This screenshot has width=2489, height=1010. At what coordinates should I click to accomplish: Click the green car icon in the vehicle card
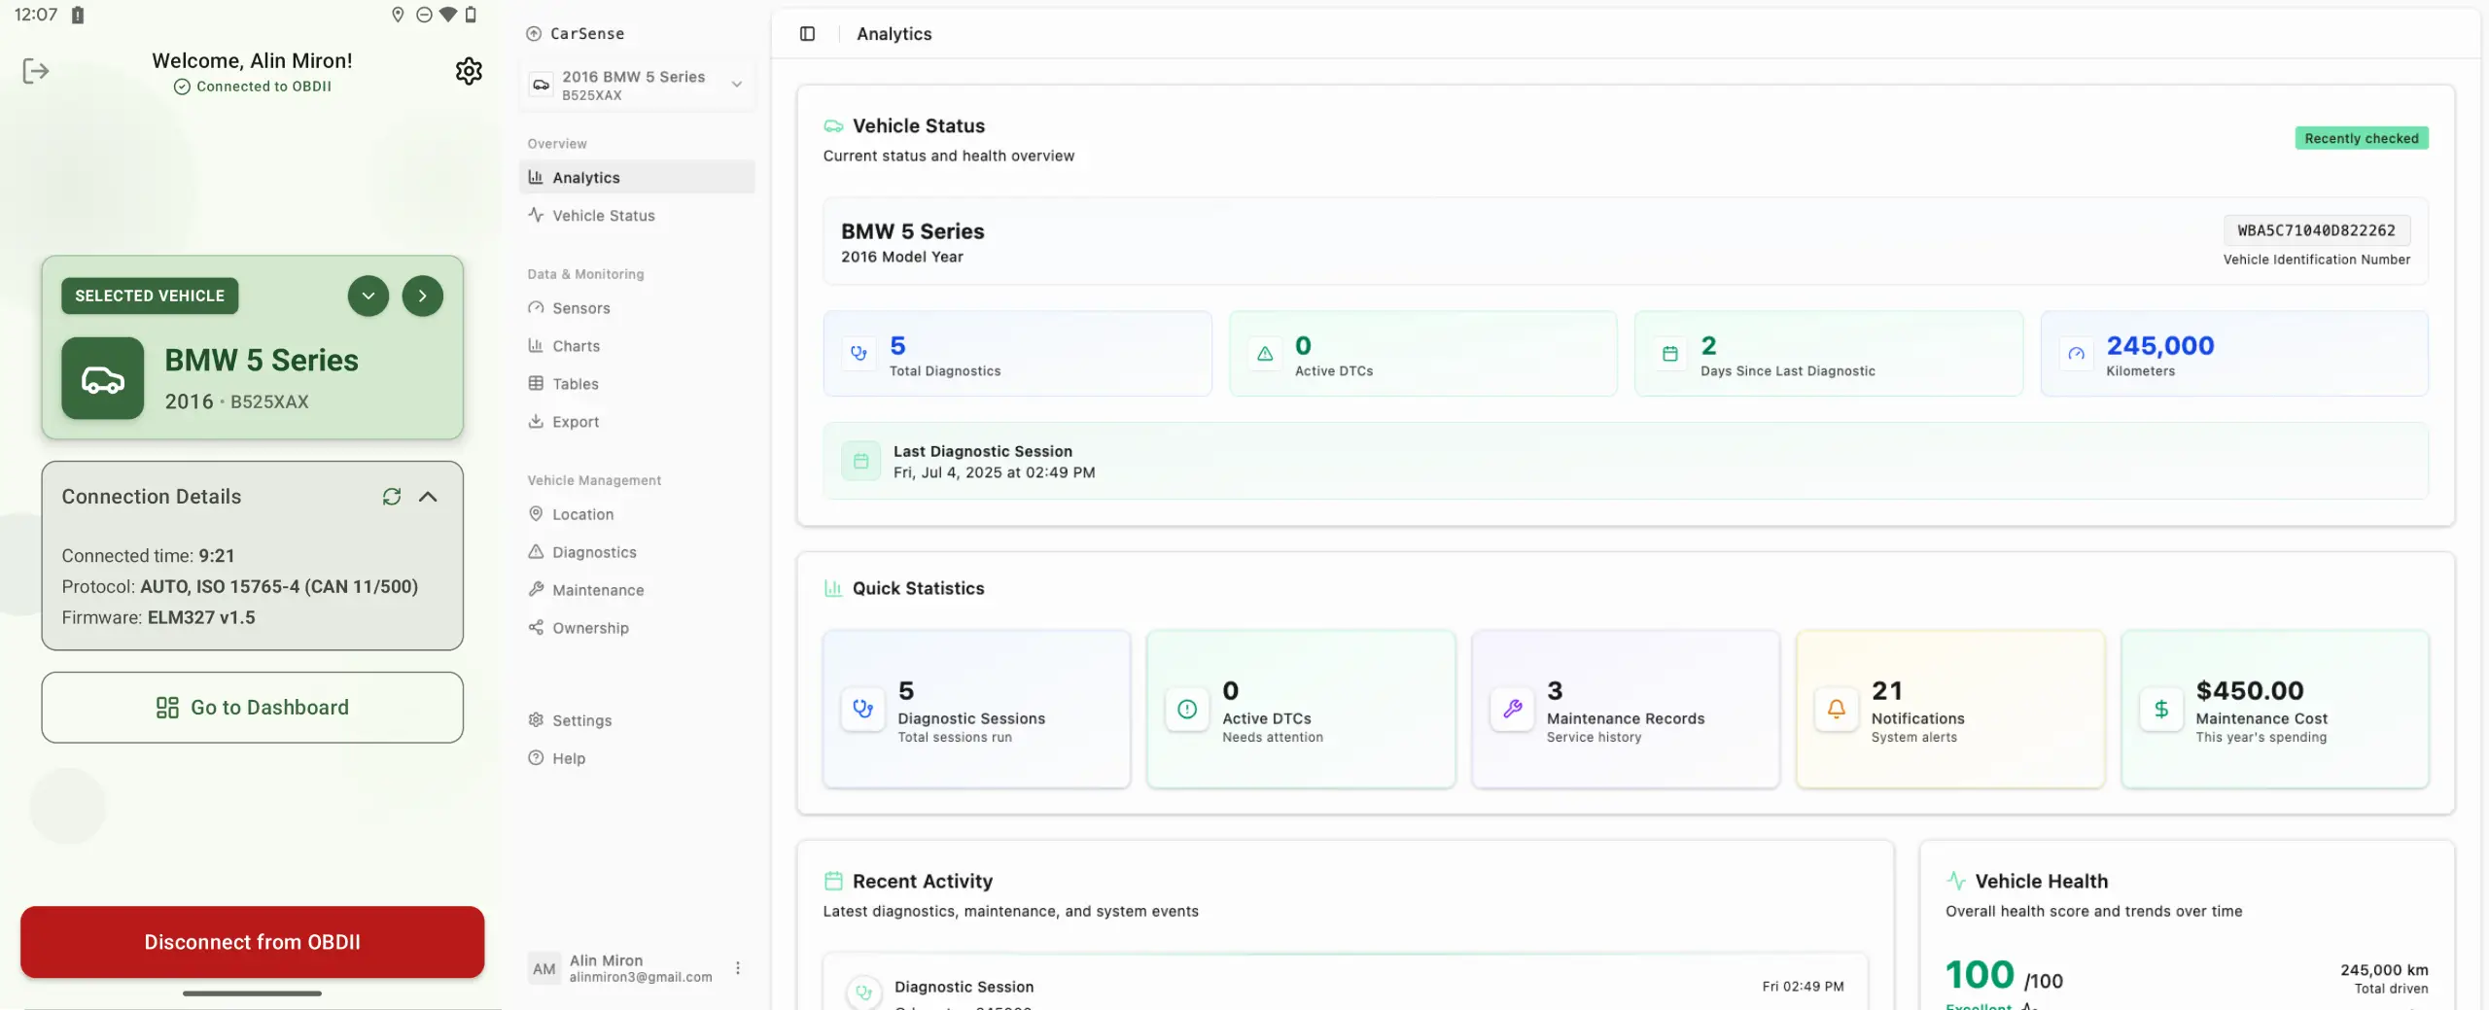103,379
